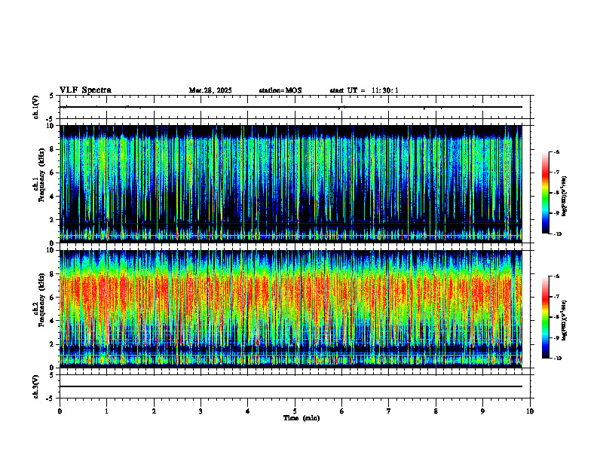Select the date text "Mar.28, 2025"
Viewport: 597px width, 461px height.
point(210,90)
